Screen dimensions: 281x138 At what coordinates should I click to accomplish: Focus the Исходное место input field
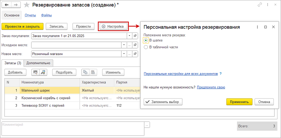coord(76,45)
